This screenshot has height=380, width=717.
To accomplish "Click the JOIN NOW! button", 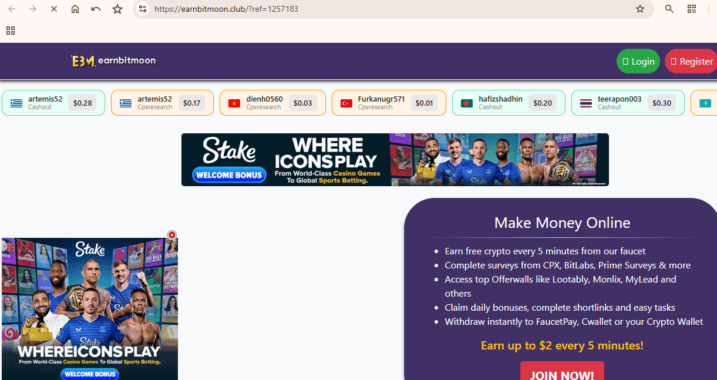I will [562, 372].
